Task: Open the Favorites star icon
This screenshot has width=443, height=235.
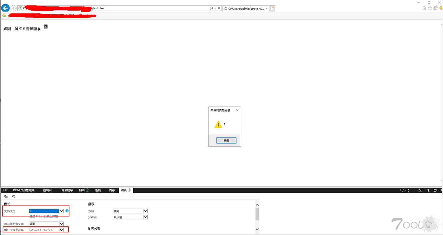Action: pyautogui.click(x=430, y=8)
